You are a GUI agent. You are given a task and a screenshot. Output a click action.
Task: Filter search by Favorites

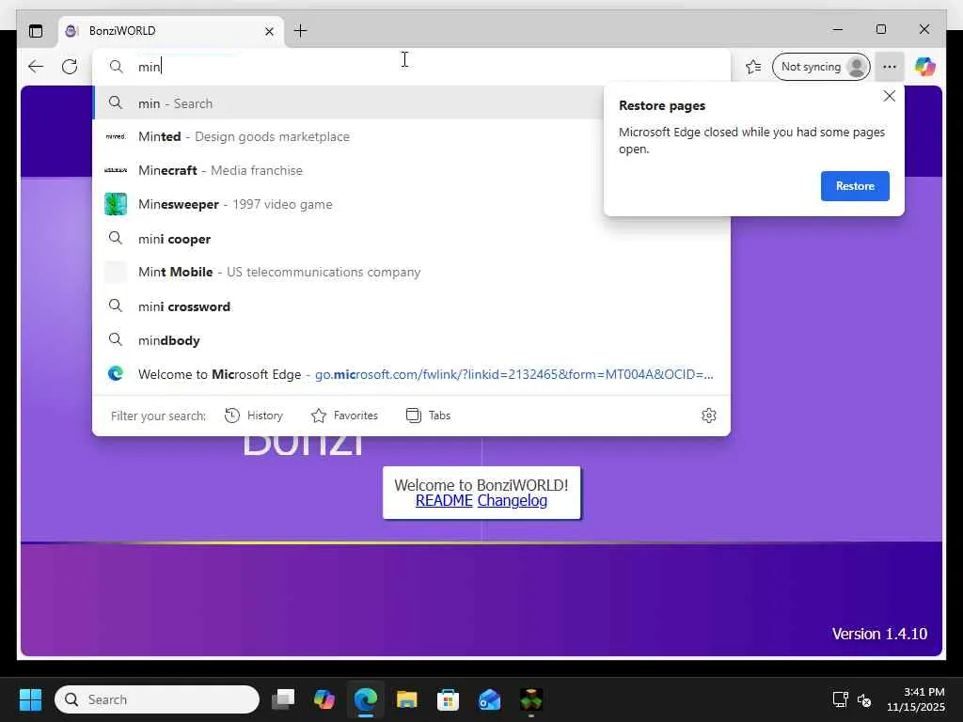tap(344, 416)
